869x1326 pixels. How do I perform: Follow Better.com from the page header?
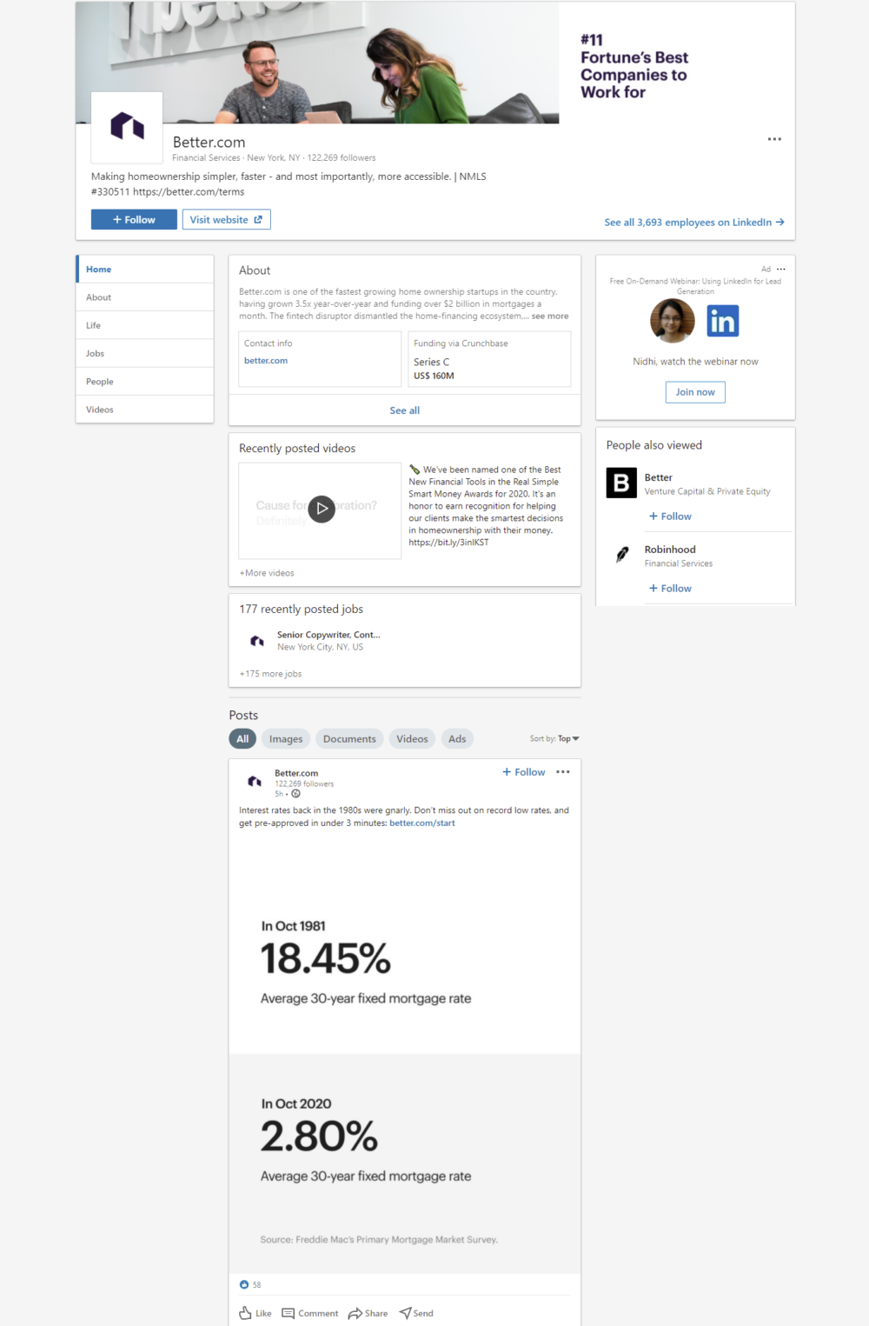133,219
